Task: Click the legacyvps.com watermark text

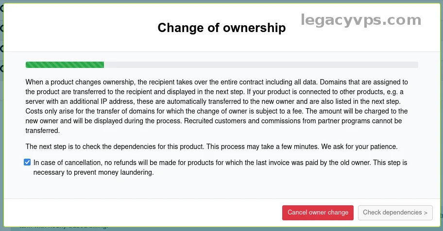Action: click(361, 20)
